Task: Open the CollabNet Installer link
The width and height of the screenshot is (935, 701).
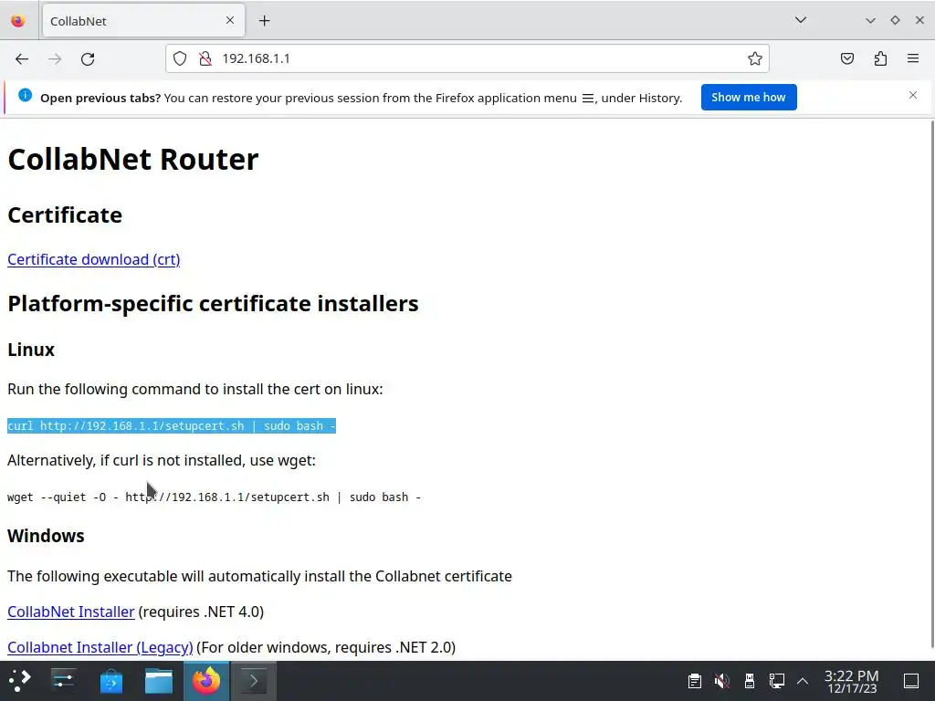Action: [71, 612]
